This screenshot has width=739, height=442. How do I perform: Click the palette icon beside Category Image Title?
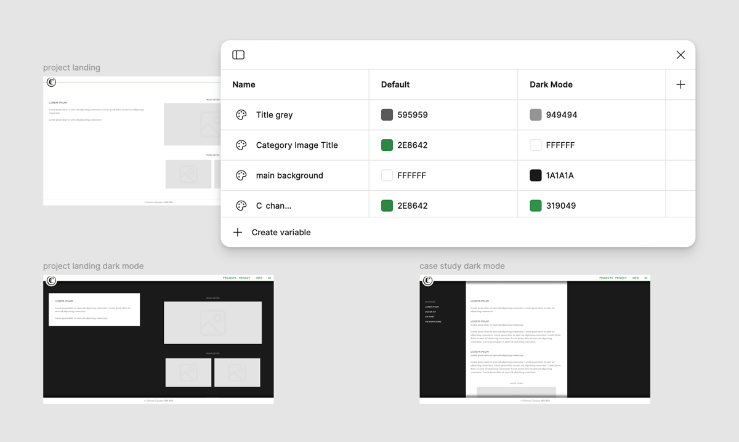240,145
